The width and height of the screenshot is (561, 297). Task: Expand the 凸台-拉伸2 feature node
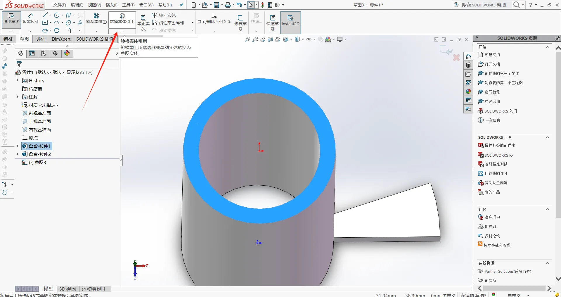[18, 154]
